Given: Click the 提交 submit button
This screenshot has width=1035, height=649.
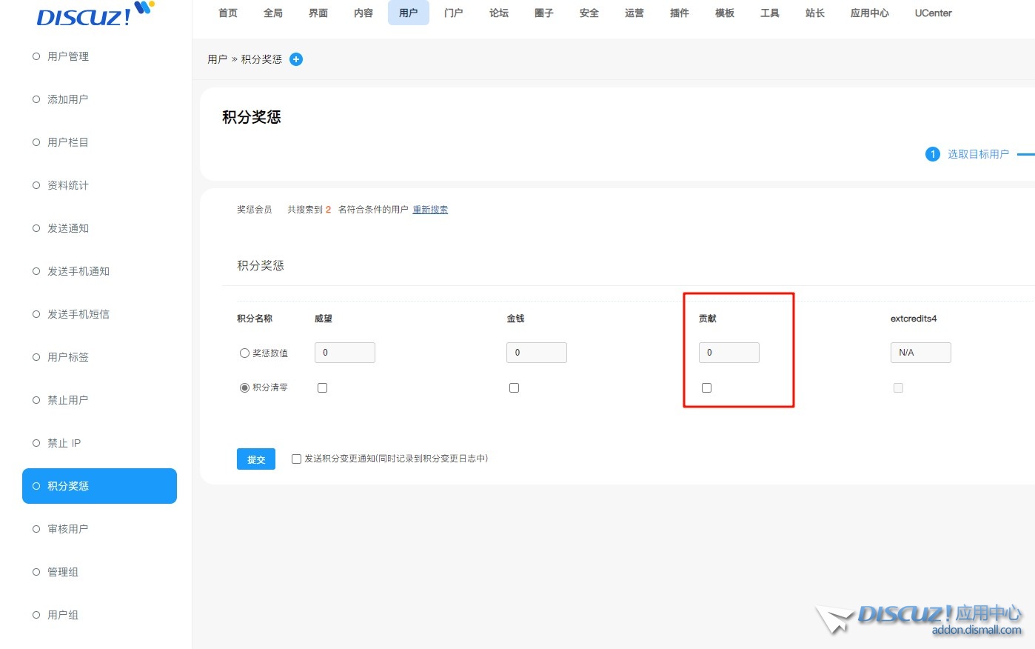Looking at the screenshot, I should coord(256,459).
